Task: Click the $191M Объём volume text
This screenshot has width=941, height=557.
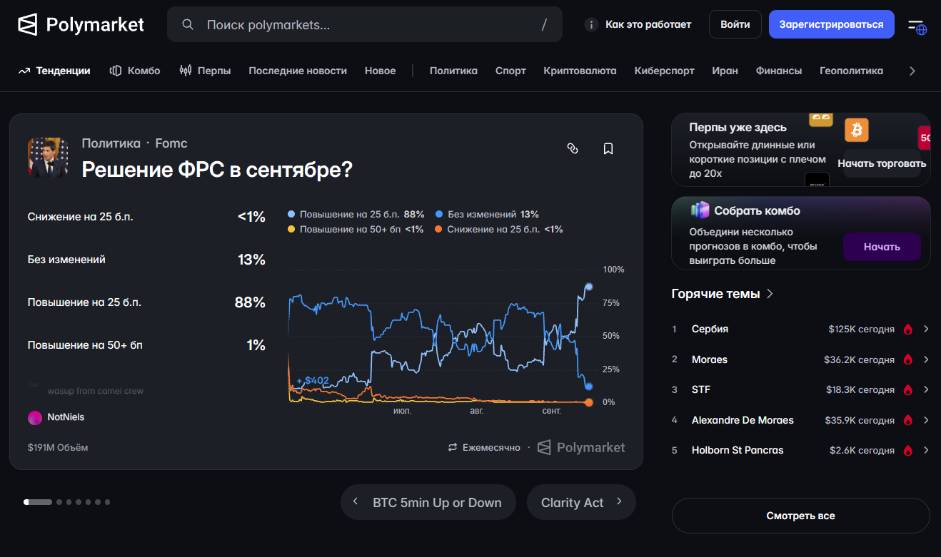Action: tap(58, 447)
